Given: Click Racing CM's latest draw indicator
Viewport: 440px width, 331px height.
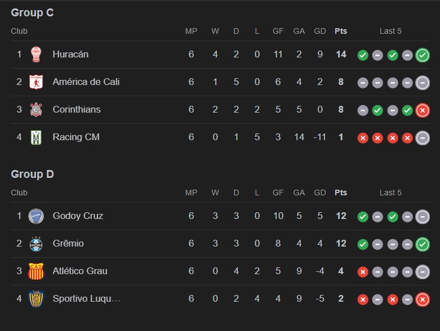Looking at the screenshot, I should [423, 138].
